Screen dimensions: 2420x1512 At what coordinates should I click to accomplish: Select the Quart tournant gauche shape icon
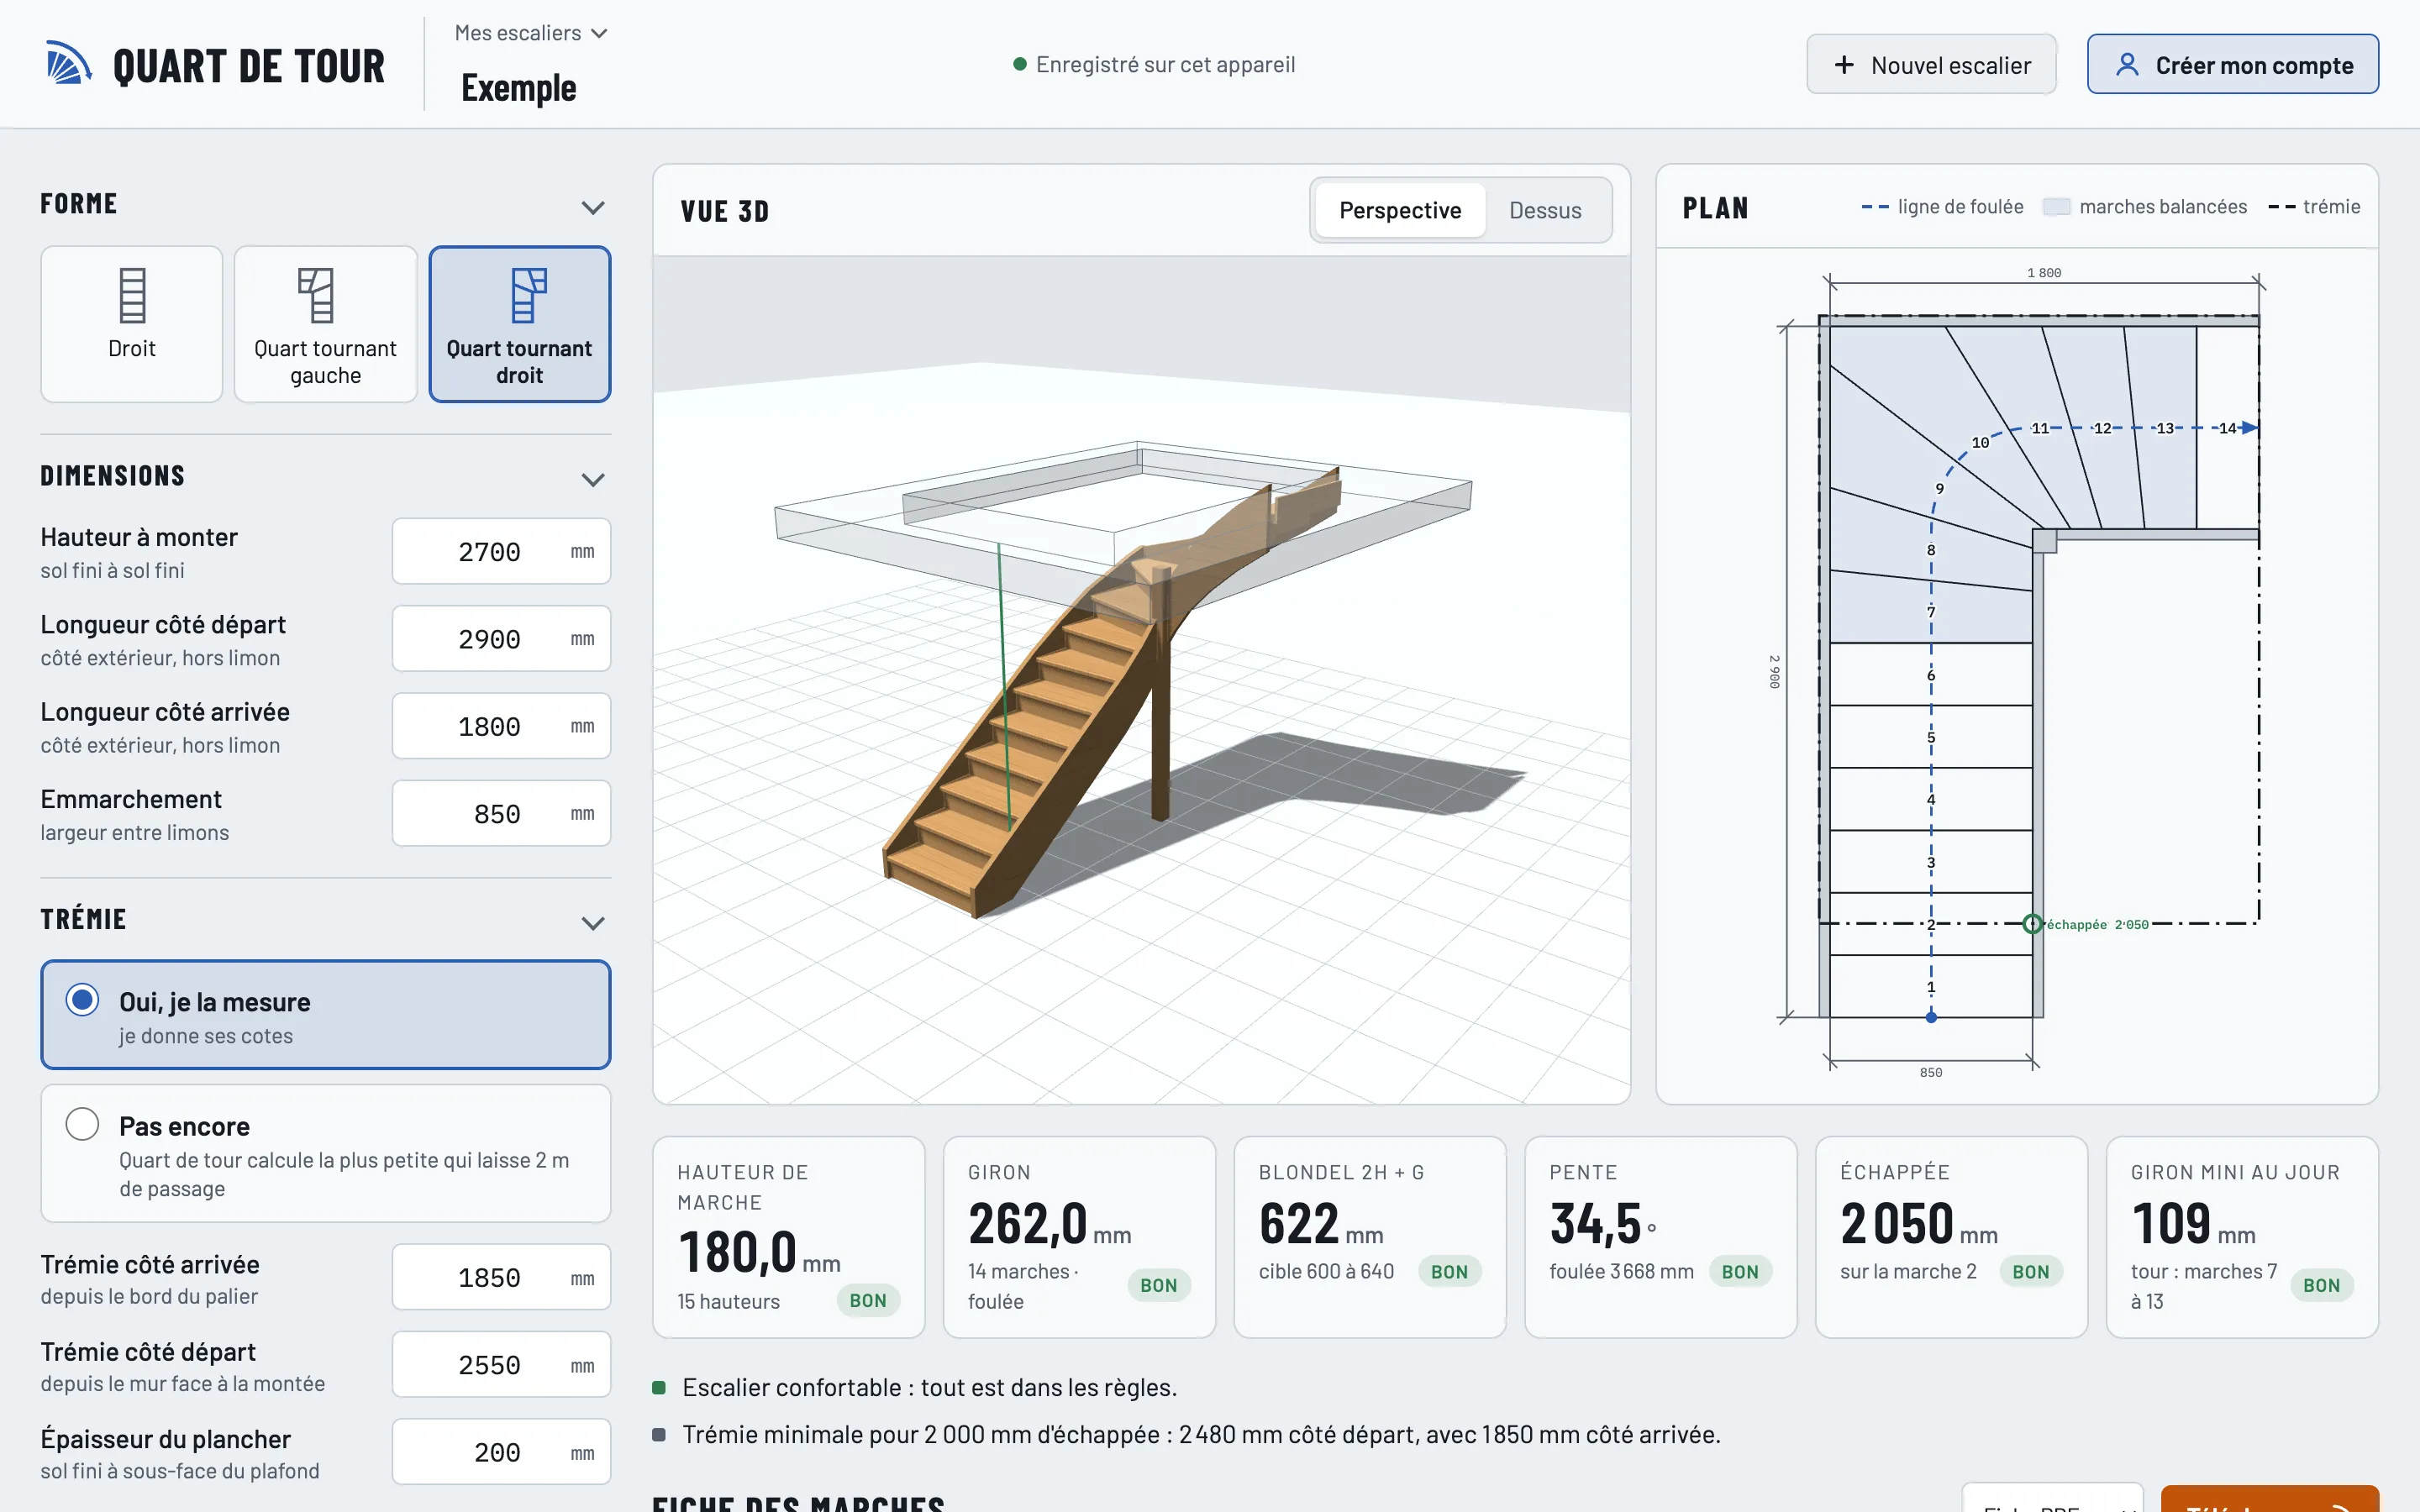pyautogui.click(x=316, y=295)
